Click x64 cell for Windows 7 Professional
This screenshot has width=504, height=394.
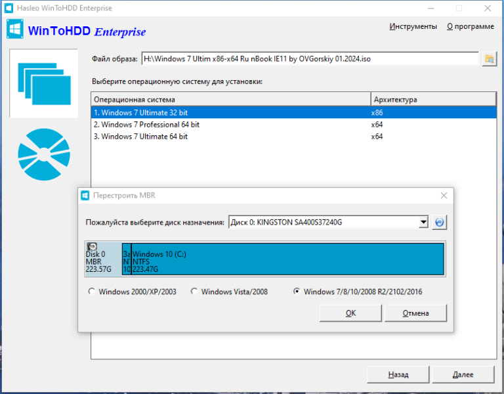pos(377,125)
